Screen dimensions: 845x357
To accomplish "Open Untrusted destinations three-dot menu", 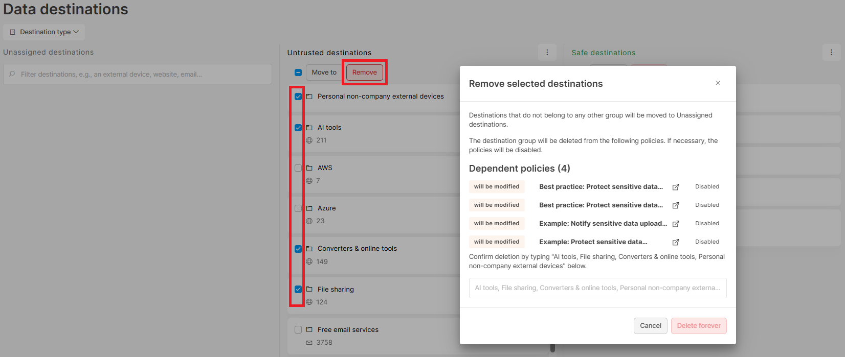I will point(547,52).
